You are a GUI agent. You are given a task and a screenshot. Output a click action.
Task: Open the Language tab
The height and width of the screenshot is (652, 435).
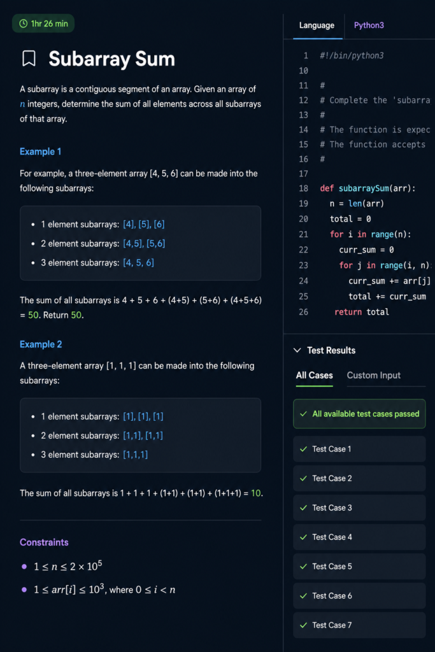pyautogui.click(x=317, y=25)
